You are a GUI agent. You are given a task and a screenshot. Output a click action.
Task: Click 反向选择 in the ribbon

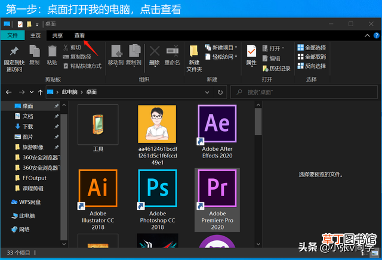pos(312,66)
